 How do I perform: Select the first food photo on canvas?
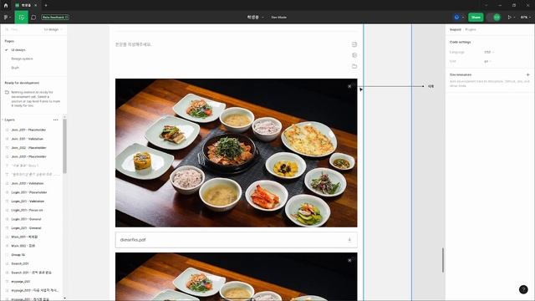[236, 153]
